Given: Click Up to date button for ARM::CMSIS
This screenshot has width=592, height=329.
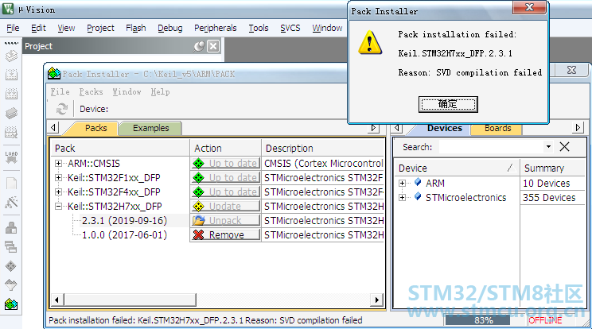Looking at the screenshot, I should click(225, 163).
